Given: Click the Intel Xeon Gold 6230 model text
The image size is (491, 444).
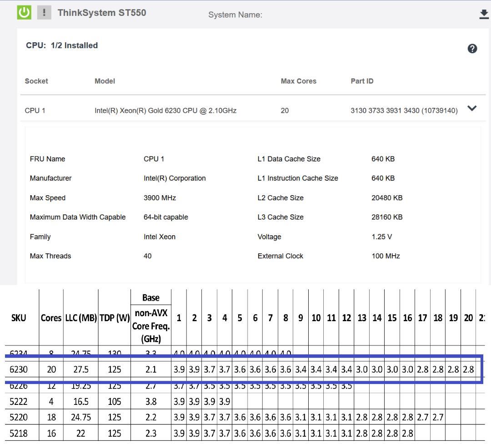Looking at the screenshot, I should pyautogui.click(x=165, y=111).
